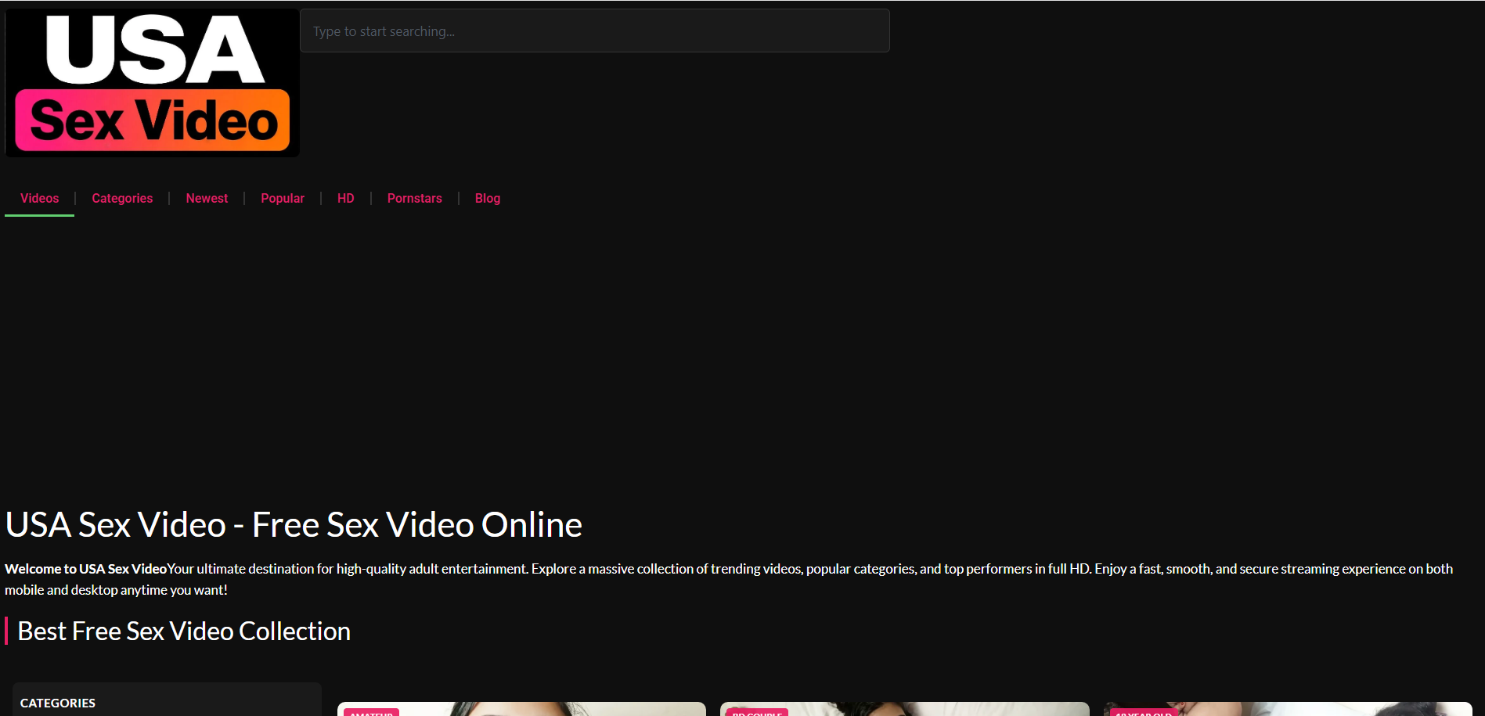This screenshot has height=716, width=1485.
Task: Click the 'USA Sex Video - Free Sex Video Online' heading
Action: coord(294,524)
